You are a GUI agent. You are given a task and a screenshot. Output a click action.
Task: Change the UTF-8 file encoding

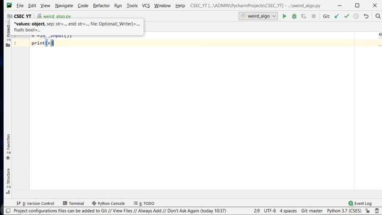(x=270, y=211)
